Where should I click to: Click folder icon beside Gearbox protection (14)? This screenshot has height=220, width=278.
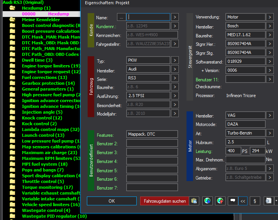pos(12,83)
